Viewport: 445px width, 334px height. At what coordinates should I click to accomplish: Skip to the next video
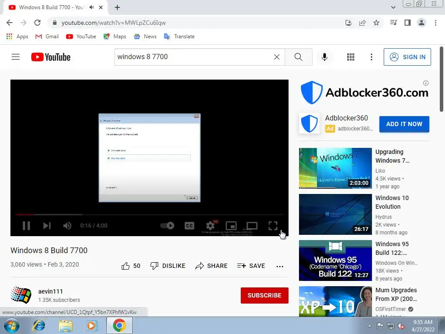(x=47, y=226)
